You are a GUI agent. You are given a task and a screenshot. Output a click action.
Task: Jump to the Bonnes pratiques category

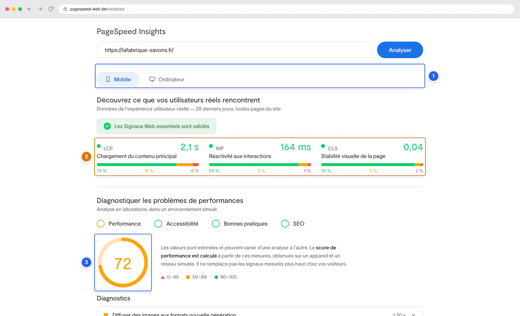tap(240, 224)
